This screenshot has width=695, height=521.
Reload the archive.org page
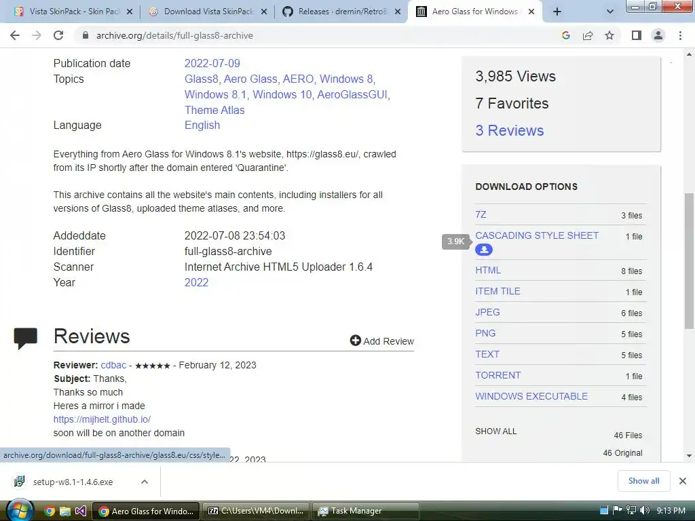[58, 35]
